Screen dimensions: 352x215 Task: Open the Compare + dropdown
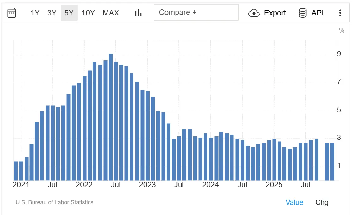coord(196,12)
